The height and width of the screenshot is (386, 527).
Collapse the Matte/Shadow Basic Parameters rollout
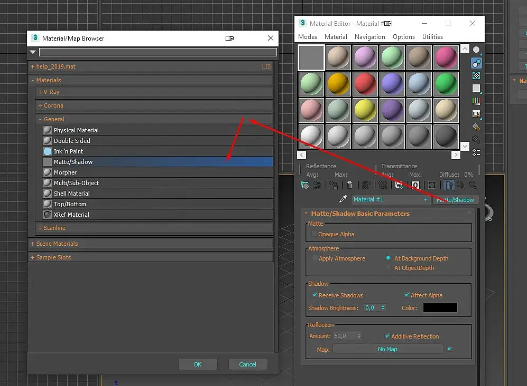pos(306,213)
